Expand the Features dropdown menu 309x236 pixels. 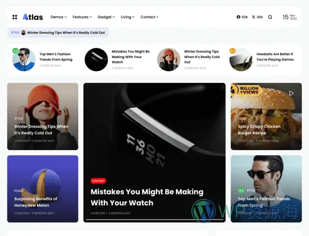tap(82, 17)
